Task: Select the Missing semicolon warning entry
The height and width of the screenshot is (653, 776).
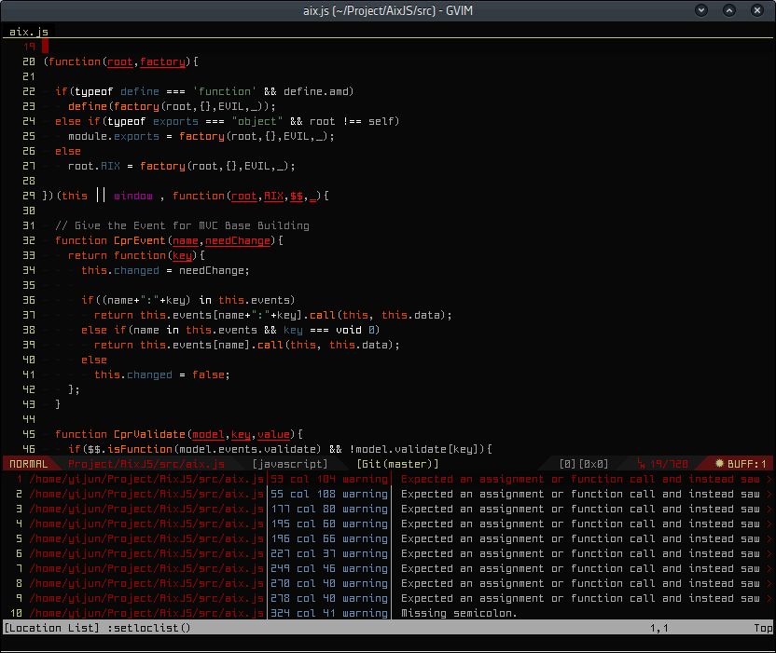Action: [459, 613]
